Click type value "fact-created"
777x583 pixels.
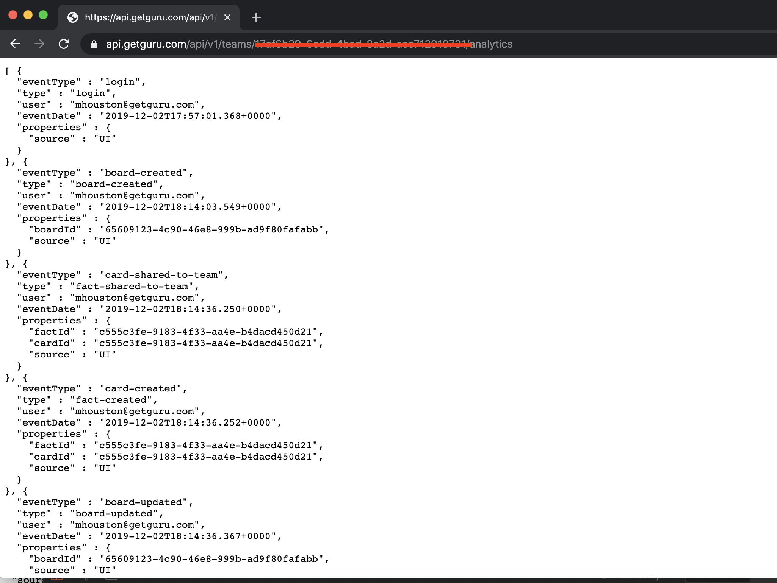pos(111,400)
